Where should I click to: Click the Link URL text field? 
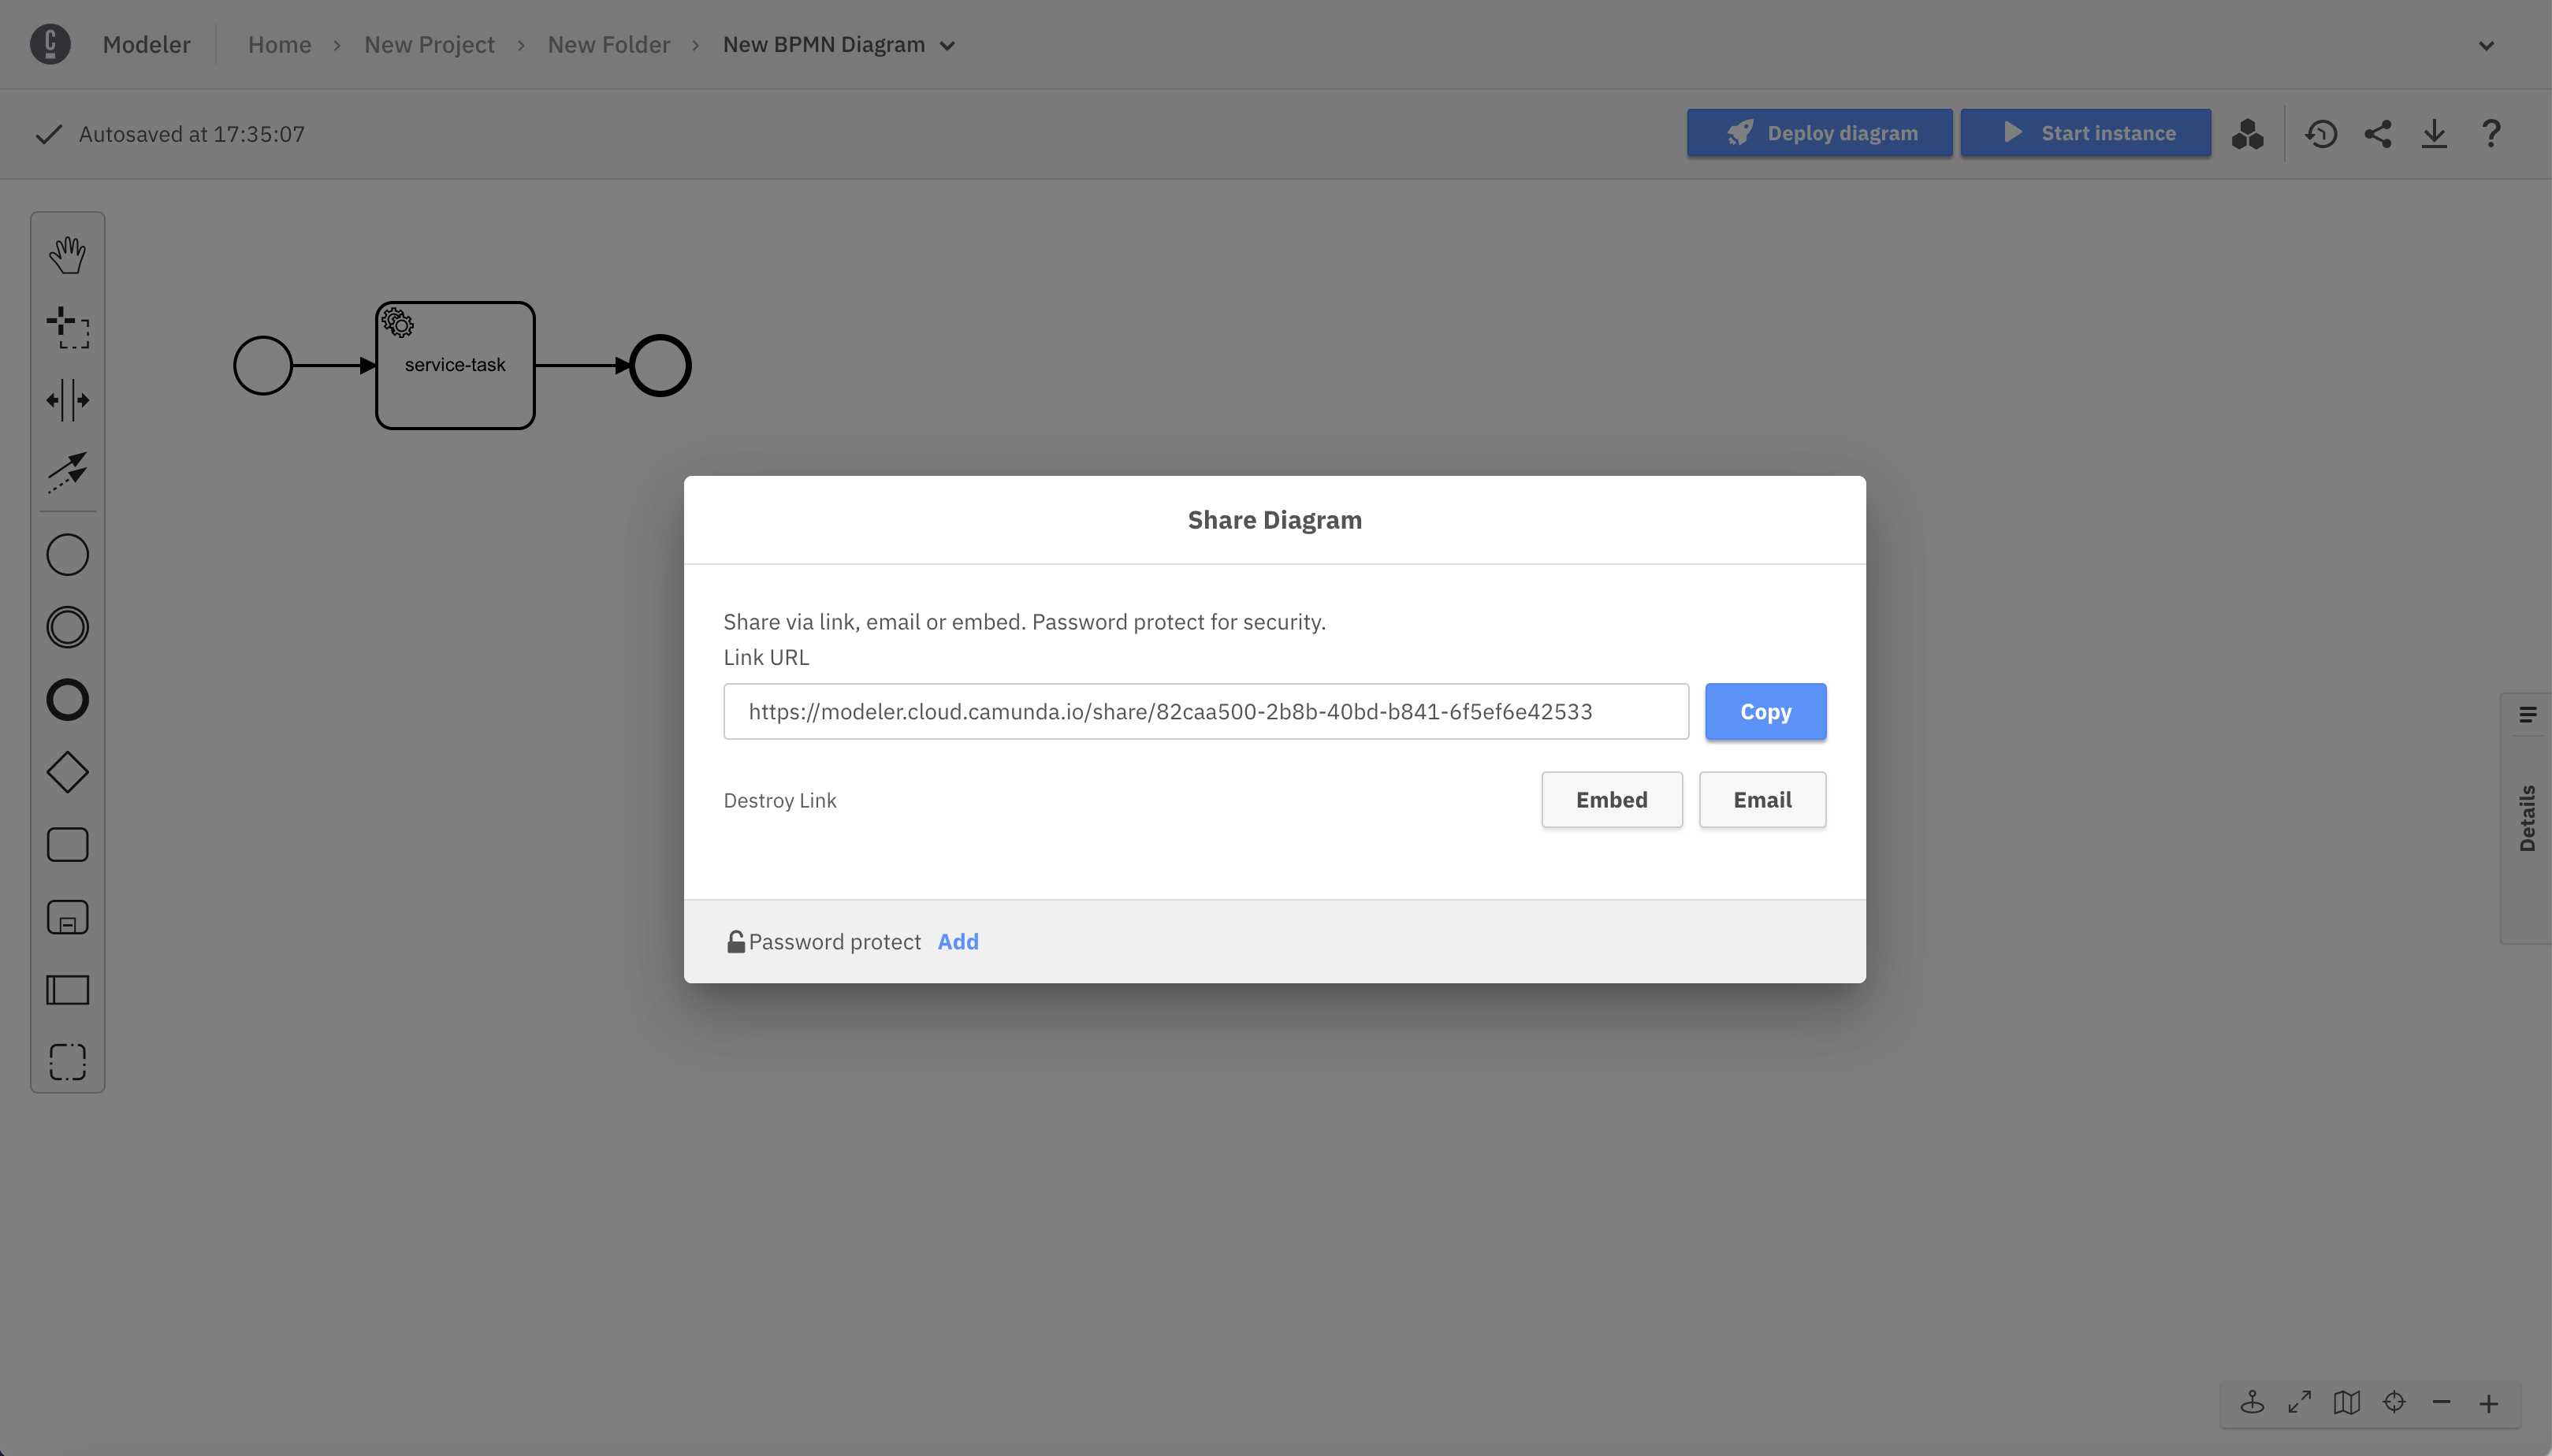tap(1205, 712)
